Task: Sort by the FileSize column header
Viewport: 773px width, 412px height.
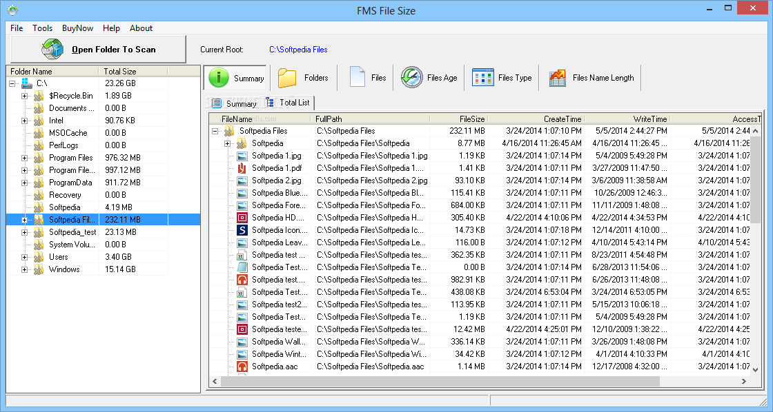Action: pos(459,119)
